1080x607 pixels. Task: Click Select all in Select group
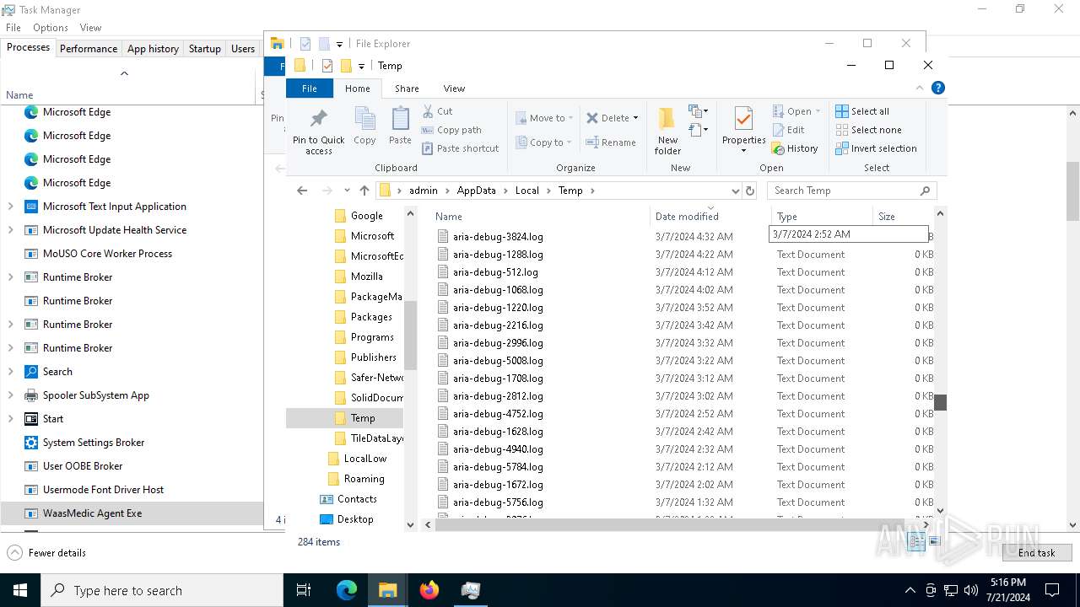(862, 111)
